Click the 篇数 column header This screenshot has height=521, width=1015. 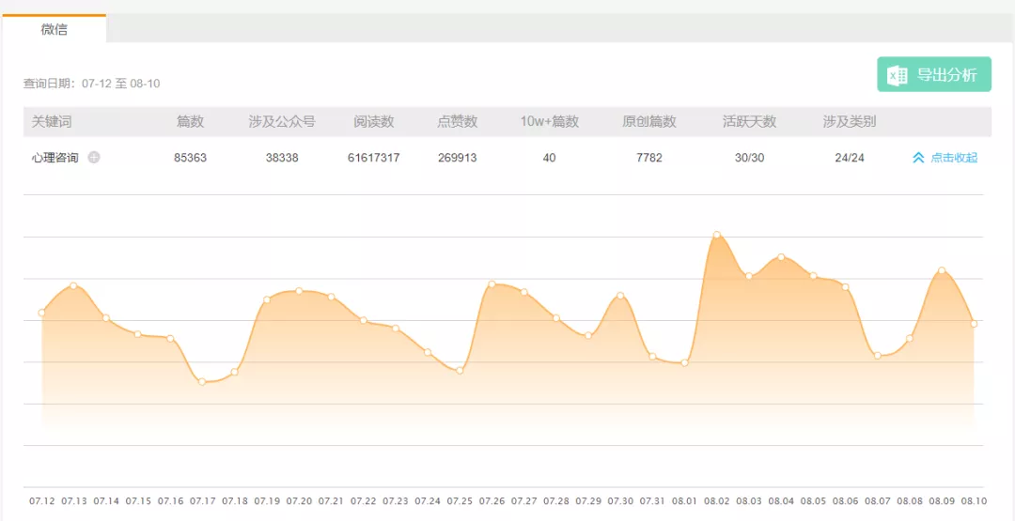tap(190, 121)
